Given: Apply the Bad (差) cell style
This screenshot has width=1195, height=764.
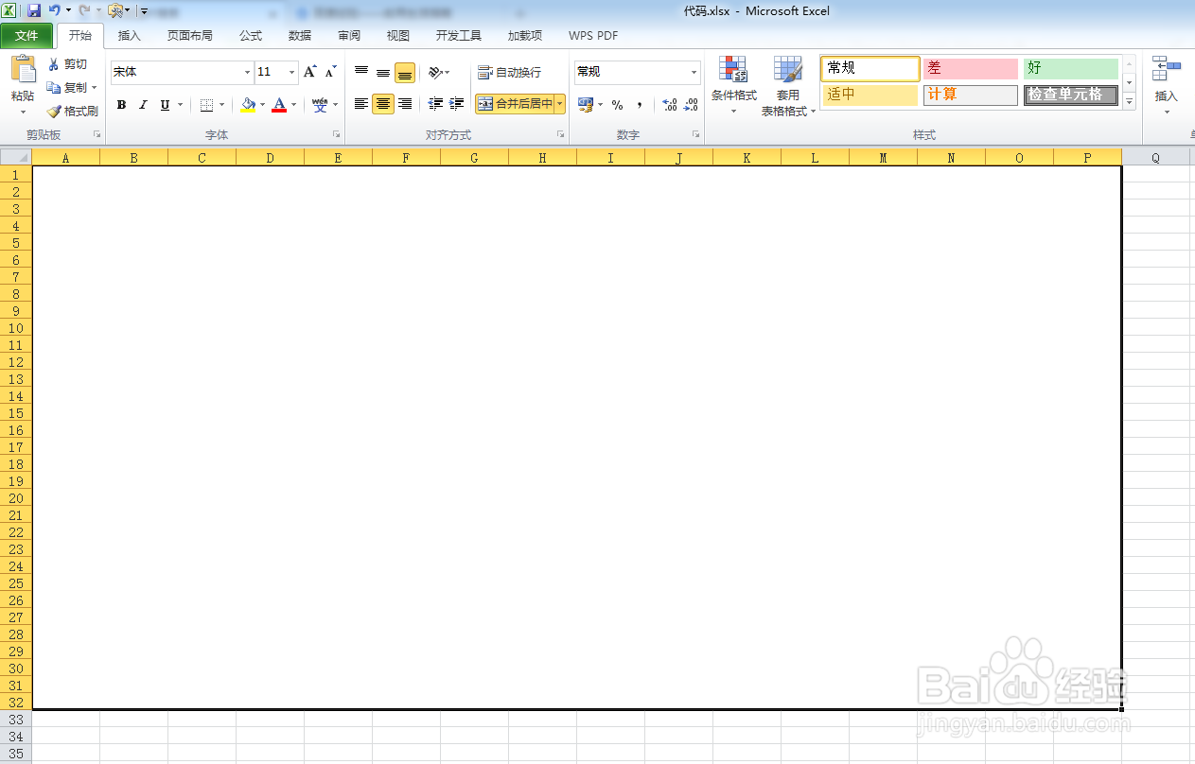Looking at the screenshot, I should point(971,68).
